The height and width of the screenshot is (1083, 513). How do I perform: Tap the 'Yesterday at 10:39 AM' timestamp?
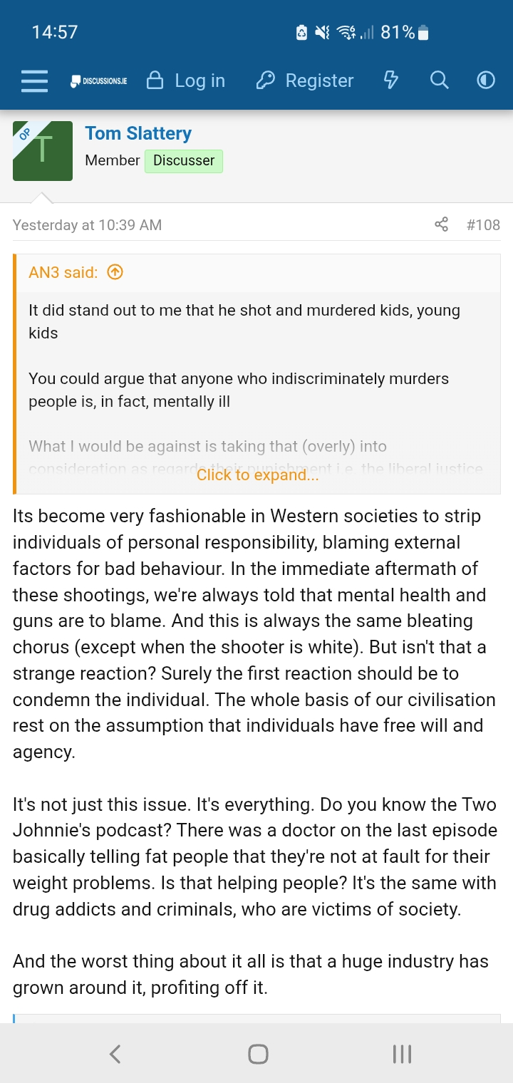[x=87, y=225]
